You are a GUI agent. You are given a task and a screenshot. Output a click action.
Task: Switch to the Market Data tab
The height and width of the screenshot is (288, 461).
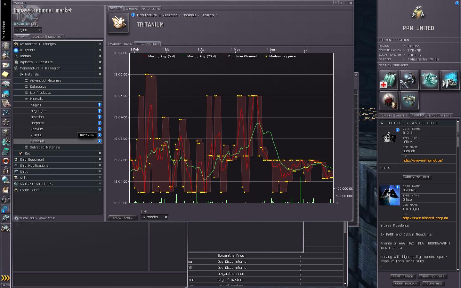tap(121, 44)
